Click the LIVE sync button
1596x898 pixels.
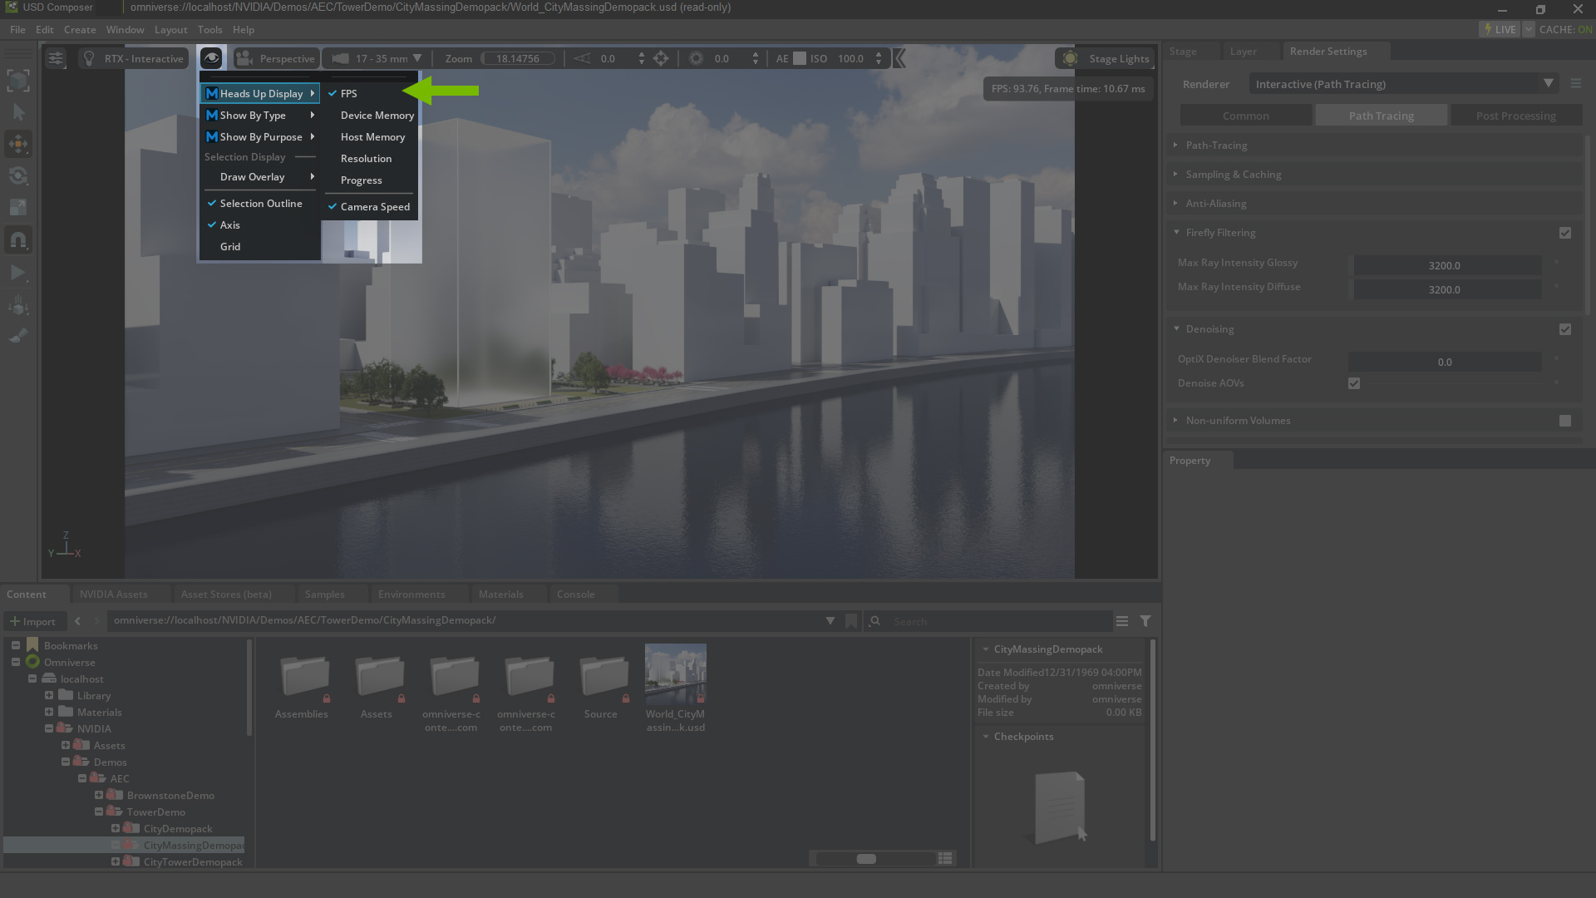coord(1500,29)
